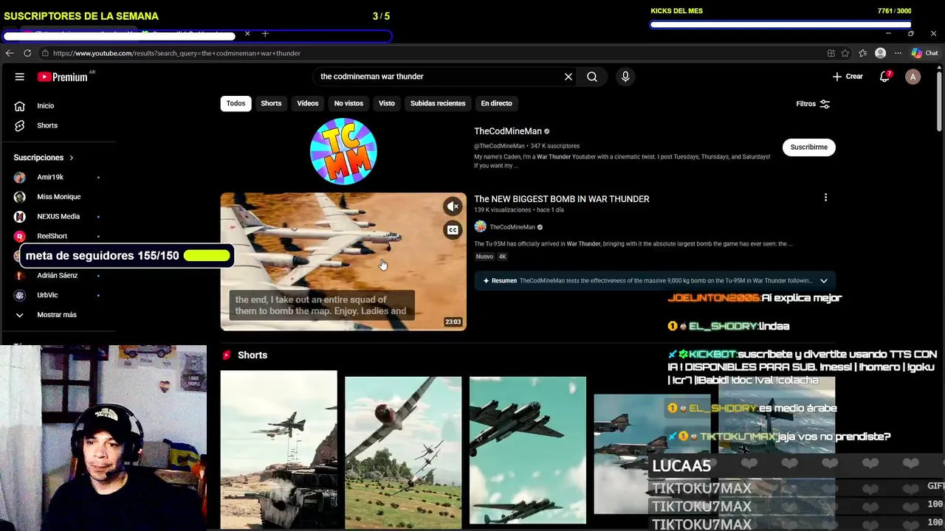
Task: Unmute the video preview
Action: (x=453, y=206)
